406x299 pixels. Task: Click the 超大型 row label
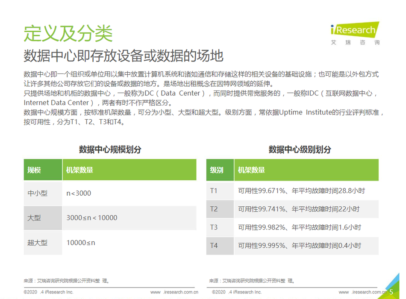(x=38, y=243)
